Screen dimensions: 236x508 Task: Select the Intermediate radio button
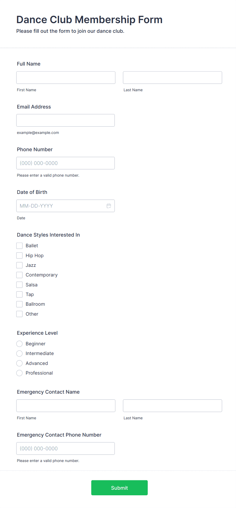(x=19, y=353)
